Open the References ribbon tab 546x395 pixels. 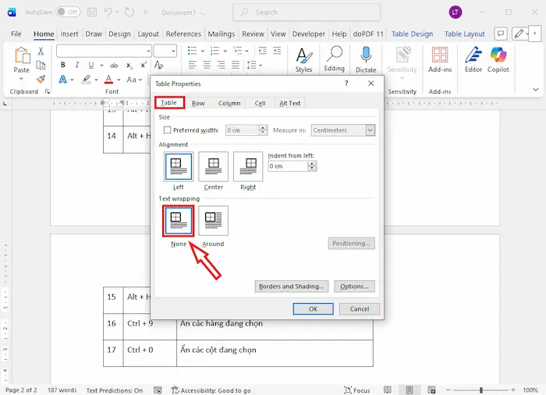pos(183,34)
